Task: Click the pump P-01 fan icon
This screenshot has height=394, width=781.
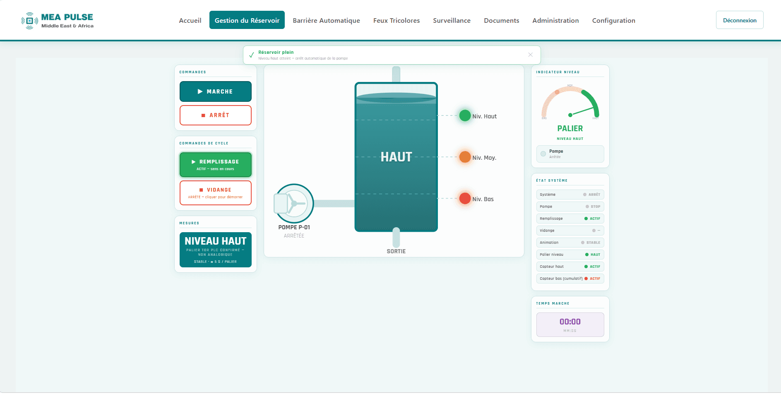Action: (x=294, y=204)
